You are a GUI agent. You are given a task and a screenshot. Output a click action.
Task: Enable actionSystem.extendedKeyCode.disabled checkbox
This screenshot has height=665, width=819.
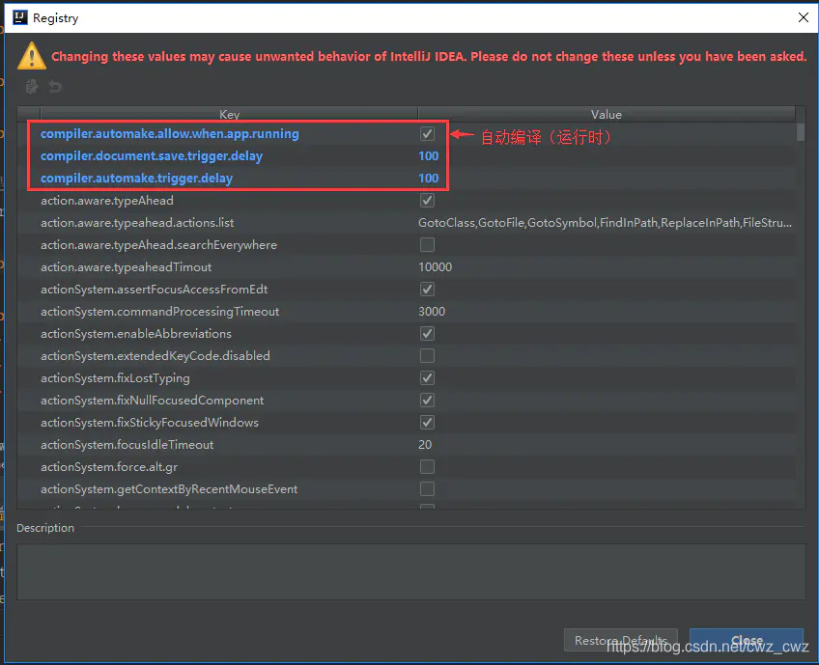point(427,355)
